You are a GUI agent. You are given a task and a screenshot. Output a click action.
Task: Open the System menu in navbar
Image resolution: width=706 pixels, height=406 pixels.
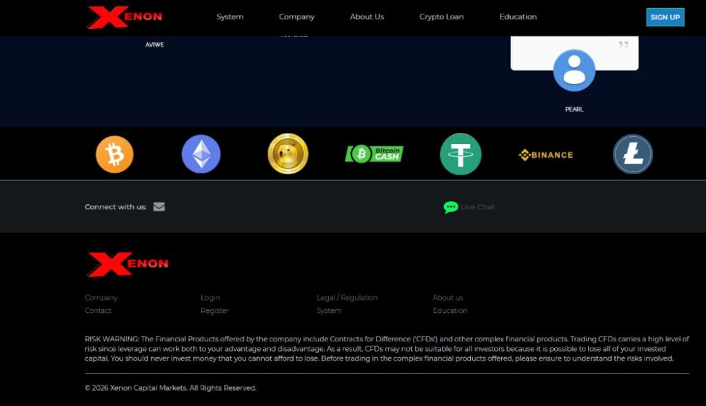tap(230, 17)
